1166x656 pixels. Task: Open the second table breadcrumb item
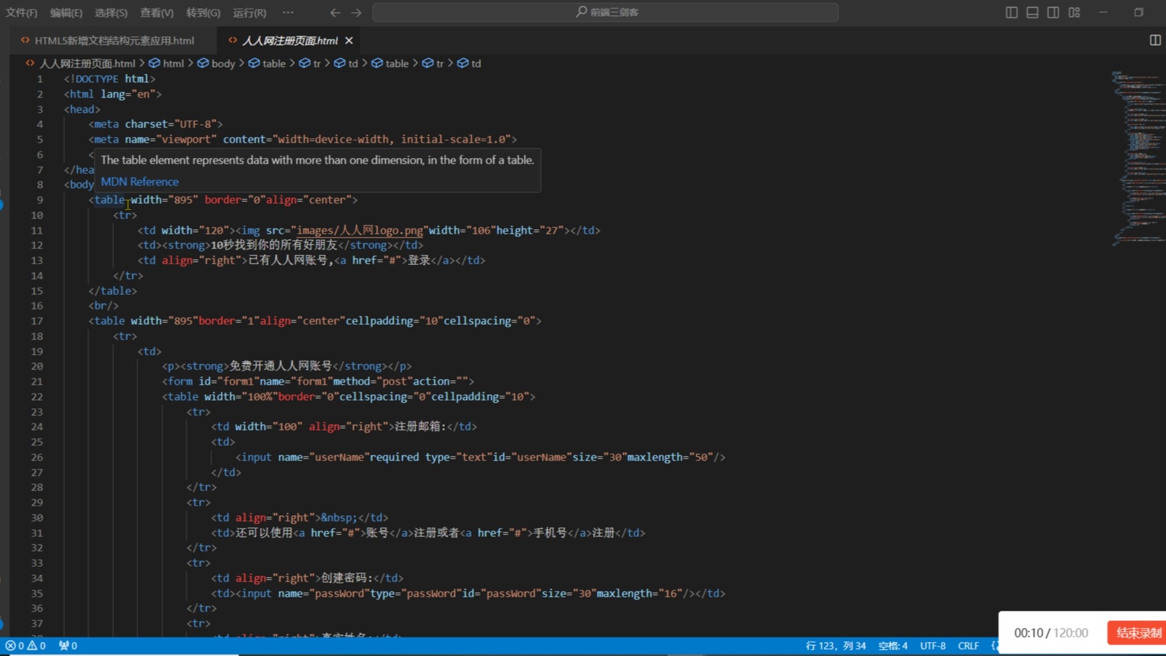390,63
